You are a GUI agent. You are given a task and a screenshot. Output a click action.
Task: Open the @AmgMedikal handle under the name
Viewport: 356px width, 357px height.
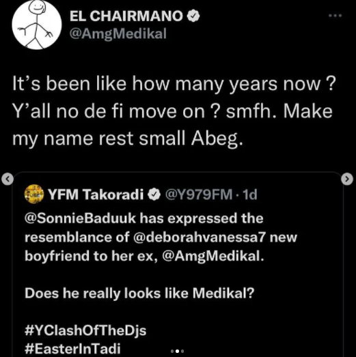point(118,34)
